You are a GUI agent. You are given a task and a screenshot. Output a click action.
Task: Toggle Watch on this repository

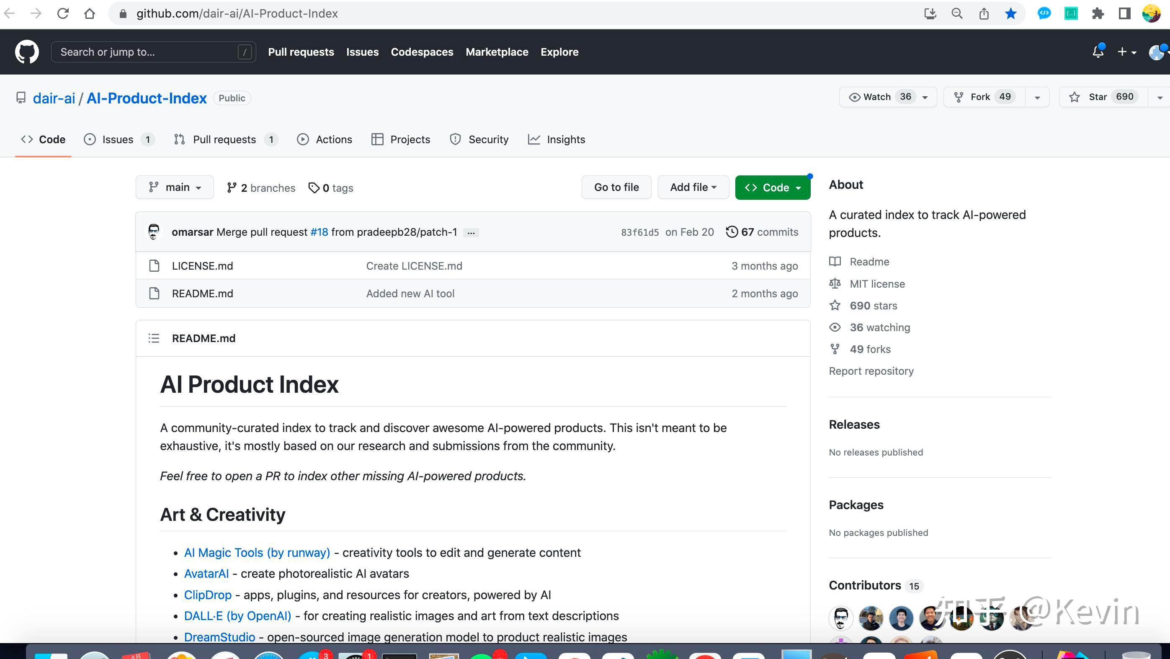876,97
